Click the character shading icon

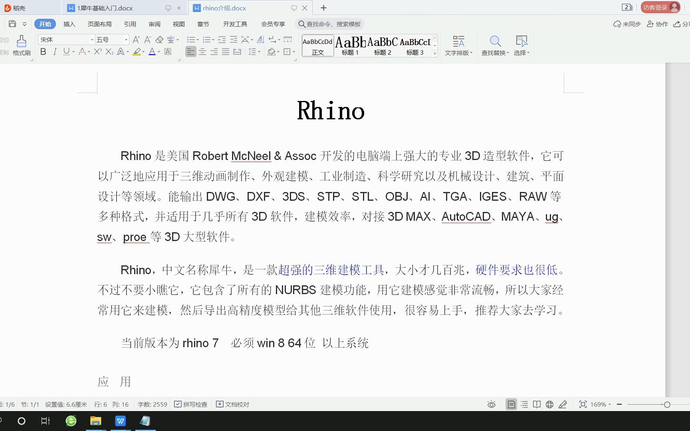click(168, 51)
